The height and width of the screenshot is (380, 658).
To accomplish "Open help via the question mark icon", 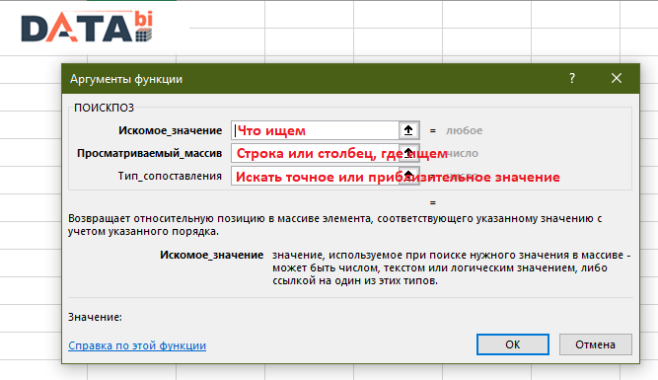I will pos(572,78).
